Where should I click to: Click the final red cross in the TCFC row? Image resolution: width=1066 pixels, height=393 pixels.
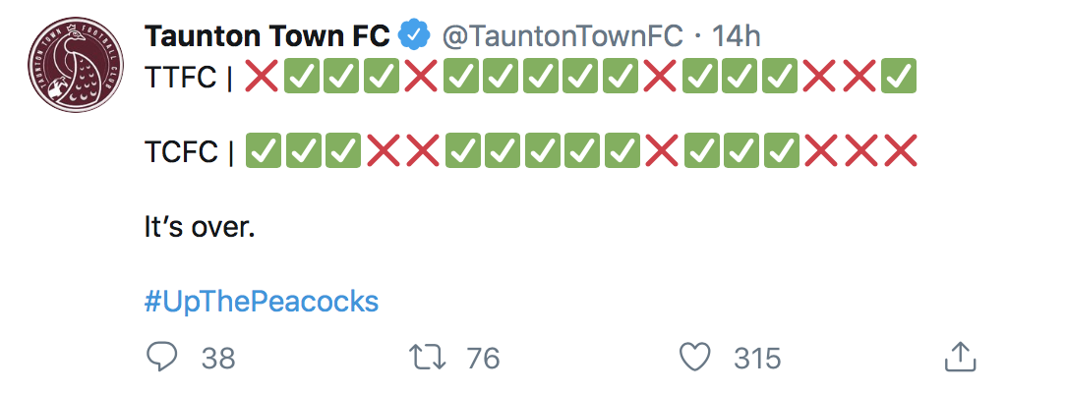point(900,150)
